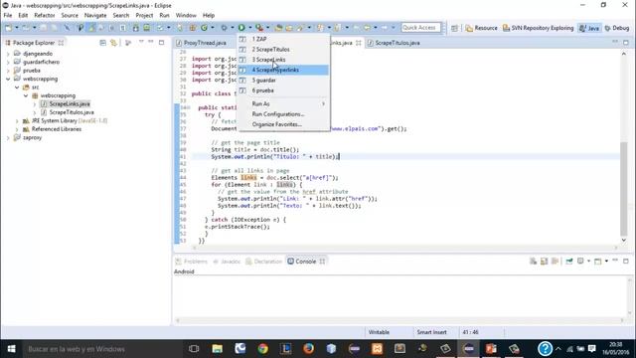636x358 pixels.
Task: Open the Navigate menu
Action: [x=95, y=16]
